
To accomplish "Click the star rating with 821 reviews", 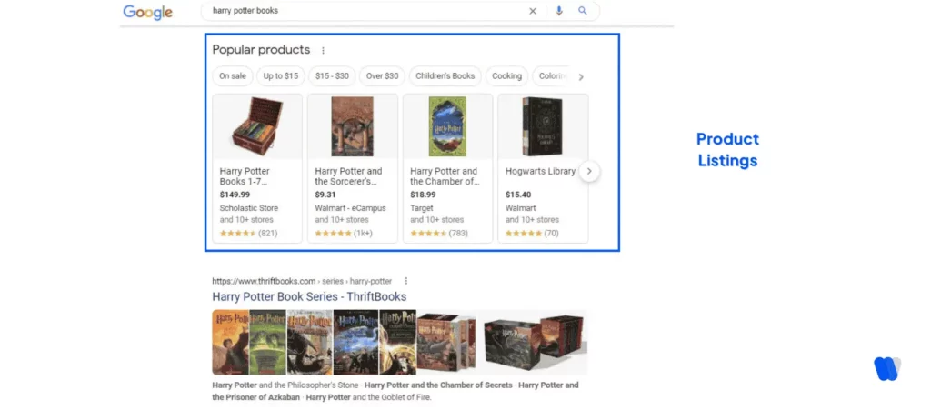I will [248, 234].
